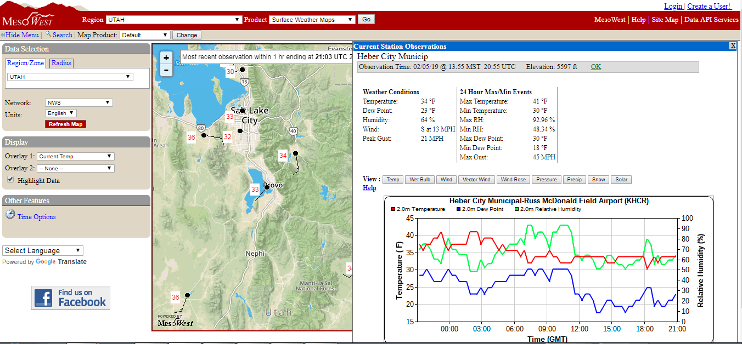Click the map zoom out minus button
The image size is (742, 344).
pos(166,70)
